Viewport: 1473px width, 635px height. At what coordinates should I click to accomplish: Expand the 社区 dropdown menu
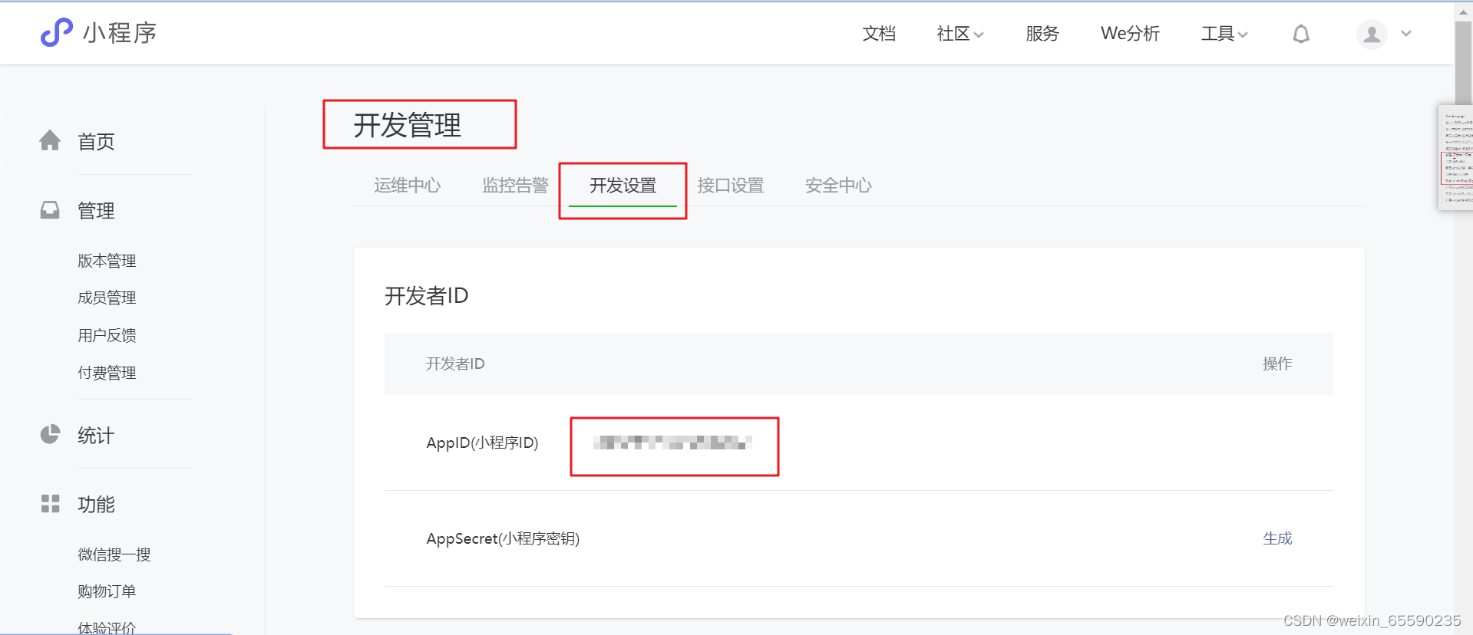click(x=960, y=34)
